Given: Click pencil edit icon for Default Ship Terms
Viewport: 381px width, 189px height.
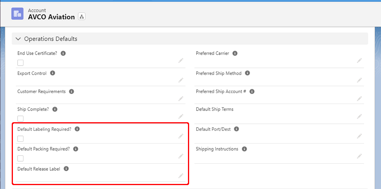Looking at the screenshot, I should [359, 116].
